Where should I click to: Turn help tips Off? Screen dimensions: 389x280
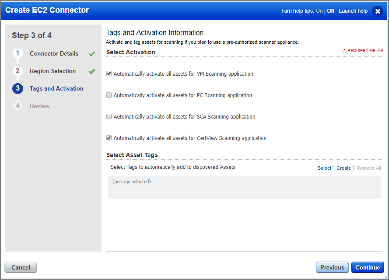point(330,10)
